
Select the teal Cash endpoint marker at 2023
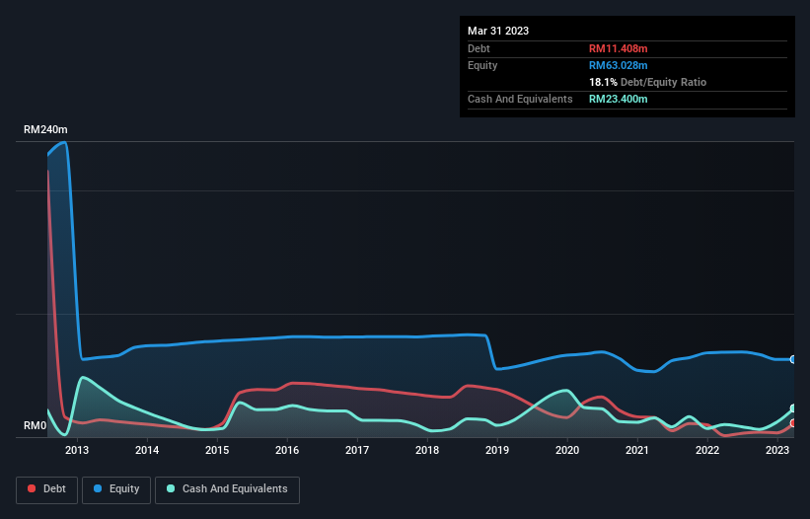(x=793, y=408)
